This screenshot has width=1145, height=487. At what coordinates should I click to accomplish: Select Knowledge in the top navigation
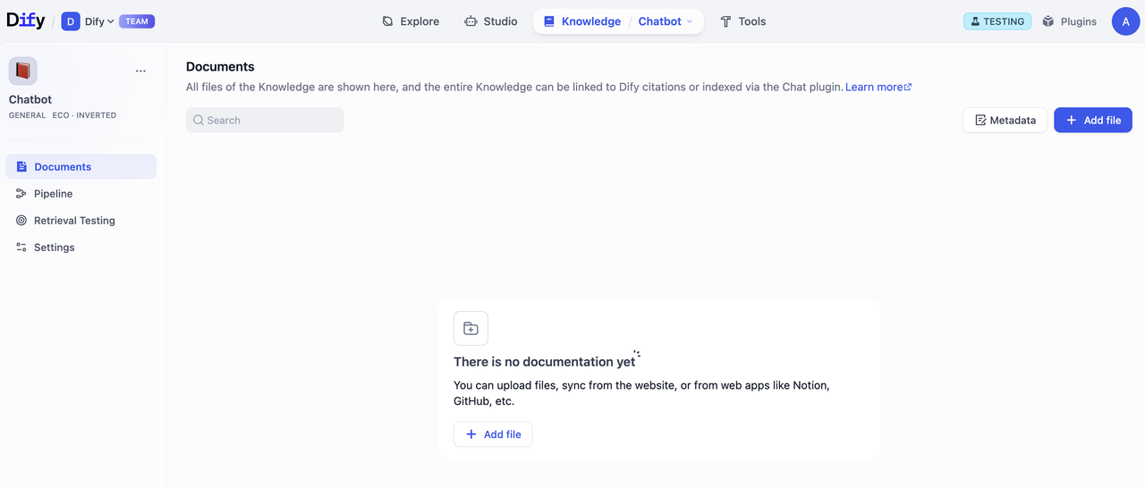(582, 21)
